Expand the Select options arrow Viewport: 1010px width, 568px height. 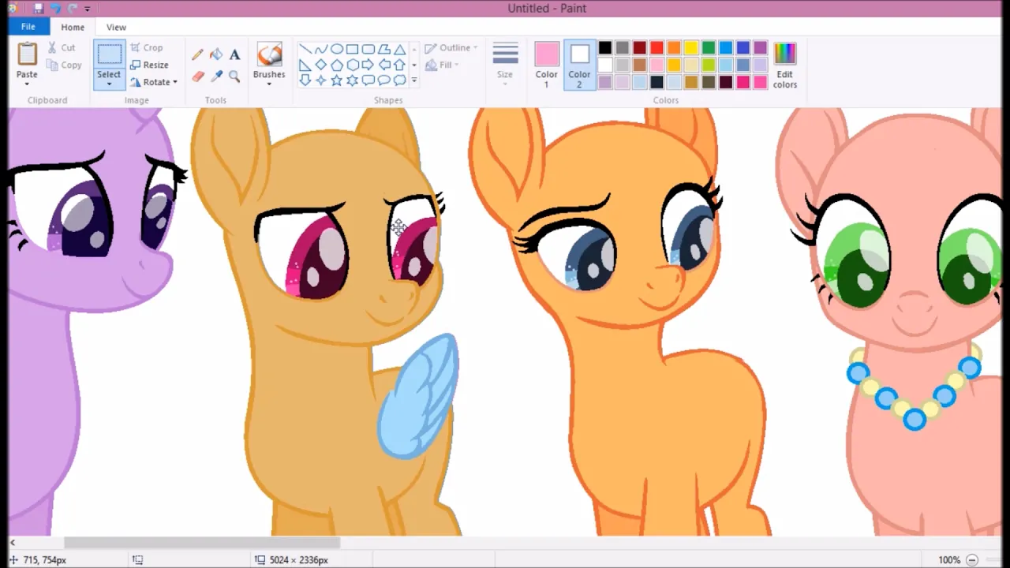[x=109, y=84]
